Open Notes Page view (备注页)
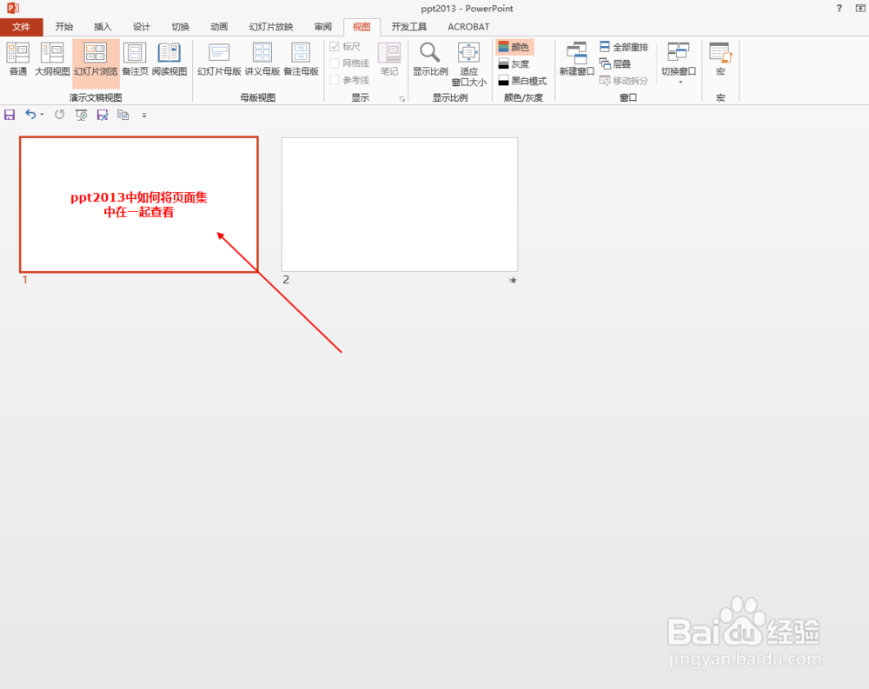This screenshot has height=689, width=869. pos(135,59)
